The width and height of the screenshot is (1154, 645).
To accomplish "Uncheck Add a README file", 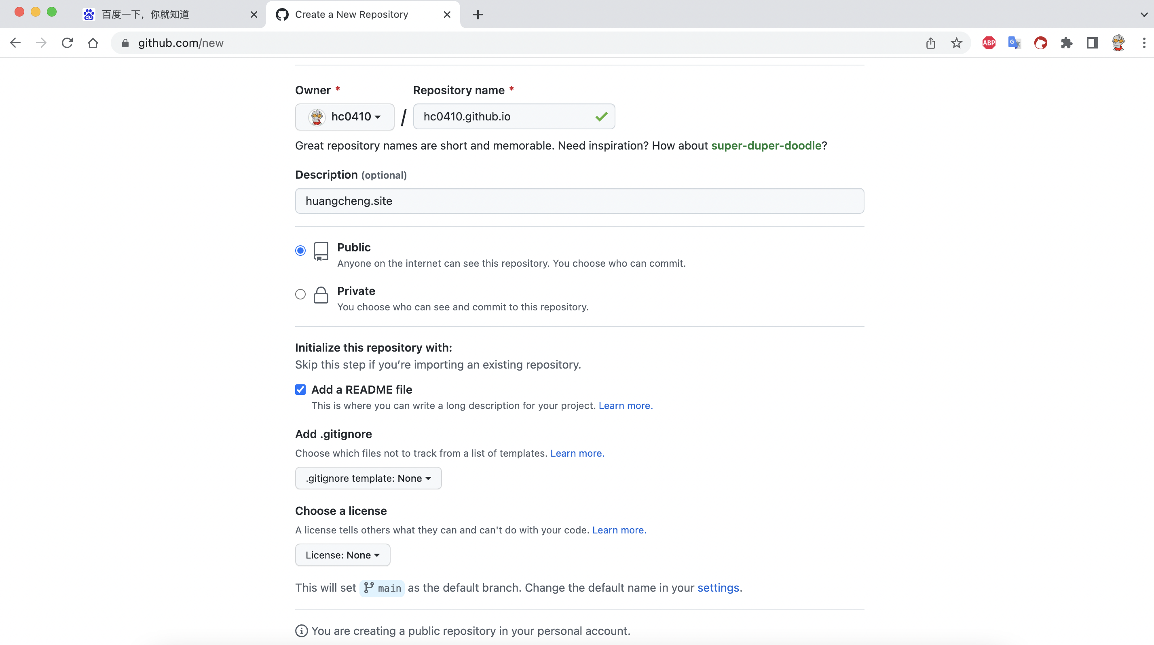I will [x=300, y=390].
